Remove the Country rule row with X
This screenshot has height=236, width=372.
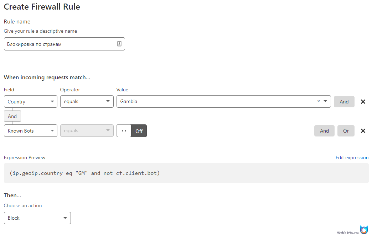tap(363, 102)
